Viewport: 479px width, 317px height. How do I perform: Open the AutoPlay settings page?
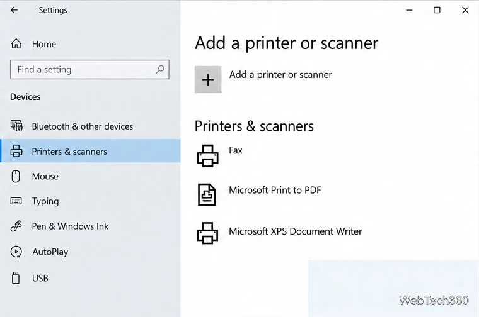(x=90, y=252)
